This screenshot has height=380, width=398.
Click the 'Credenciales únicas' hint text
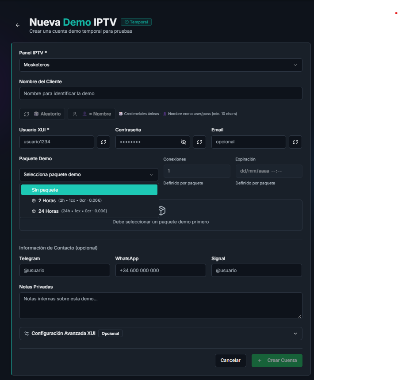142,114
